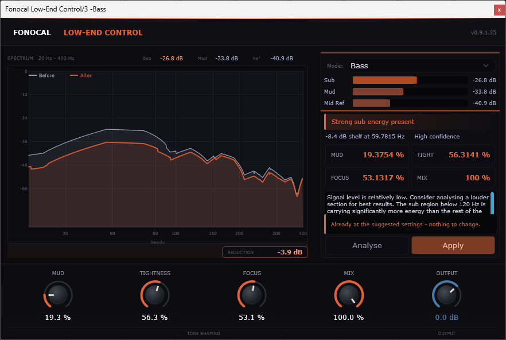Click the TONE SHAPING section label
This screenshot has height=340, width=506.
tap(203, 333)
